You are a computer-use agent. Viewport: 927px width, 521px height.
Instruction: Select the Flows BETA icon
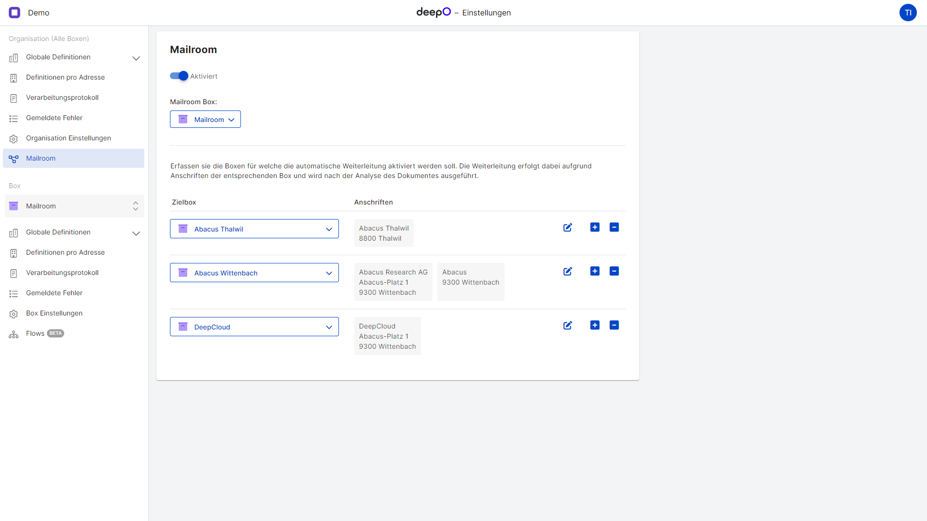point(14,333)
